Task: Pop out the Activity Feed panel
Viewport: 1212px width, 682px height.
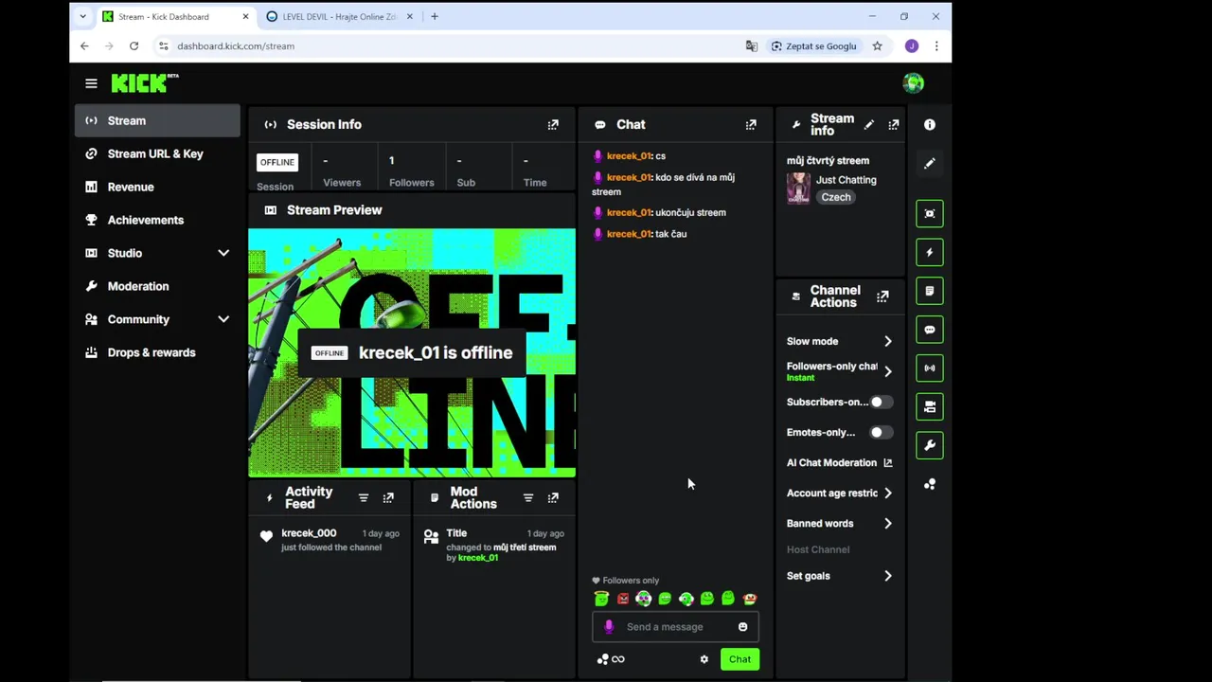Action: click(388, 497)
